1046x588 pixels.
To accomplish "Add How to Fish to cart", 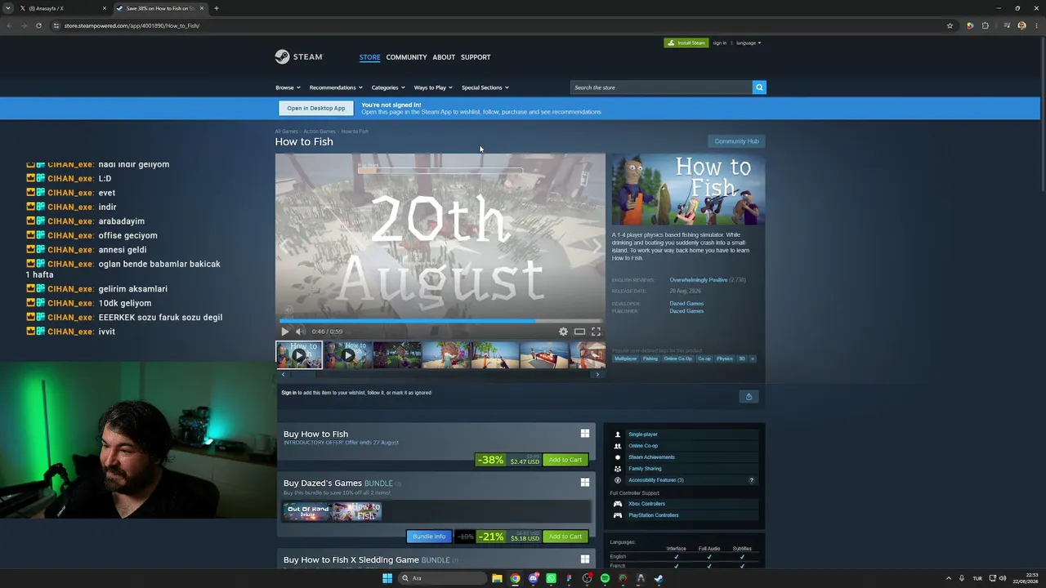I will (x=565, y=460).
